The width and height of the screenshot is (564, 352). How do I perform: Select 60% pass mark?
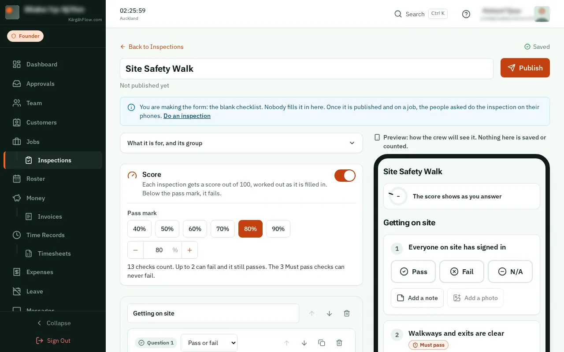tap(195, 229)
